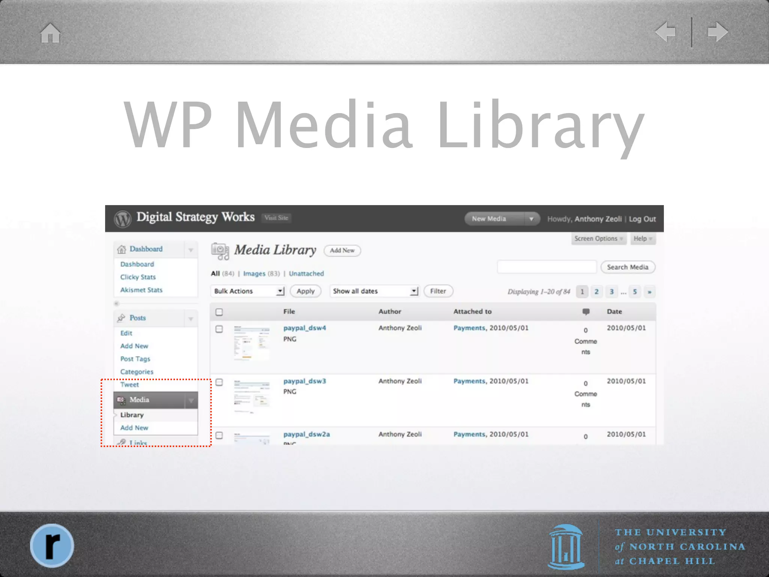Open the paypal_dsw3 file link
This screenshot has height=577, width=769.
[305, 381]
